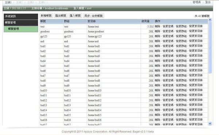Click 變更密碼 for bsd14
219x135 pixels.
[x=168, y=110]
